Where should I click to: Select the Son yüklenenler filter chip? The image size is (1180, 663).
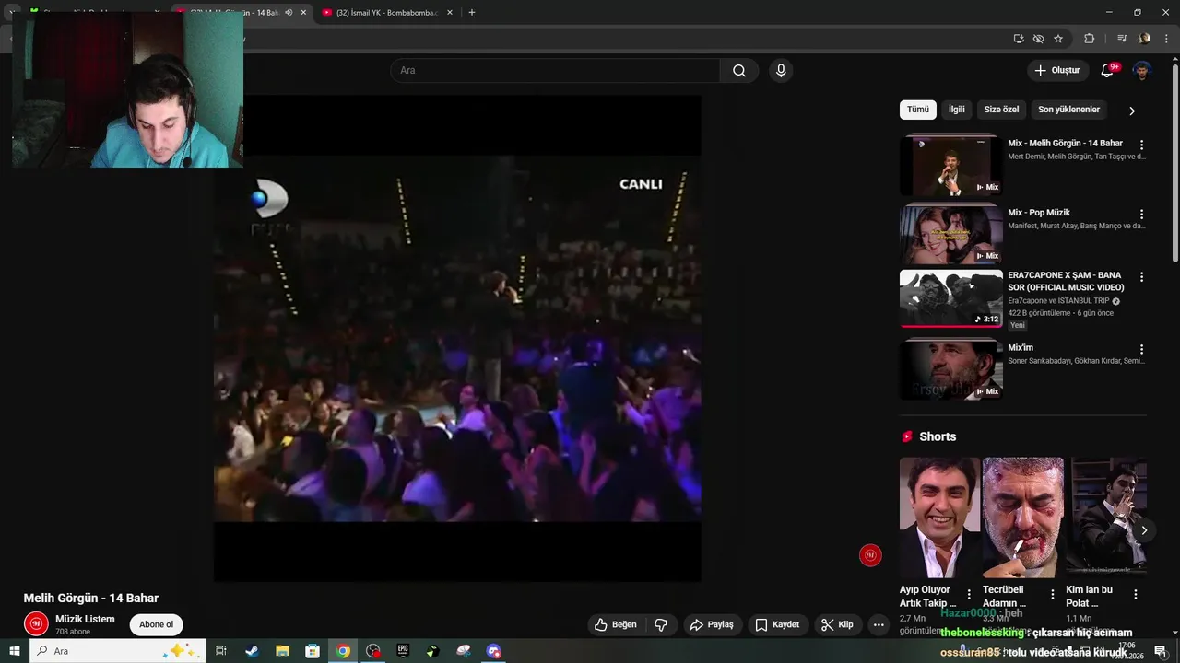coord(1068,110)
